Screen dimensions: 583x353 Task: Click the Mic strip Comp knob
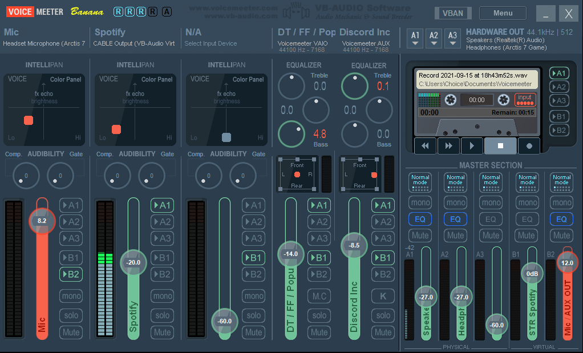click(x=26, y=176)
